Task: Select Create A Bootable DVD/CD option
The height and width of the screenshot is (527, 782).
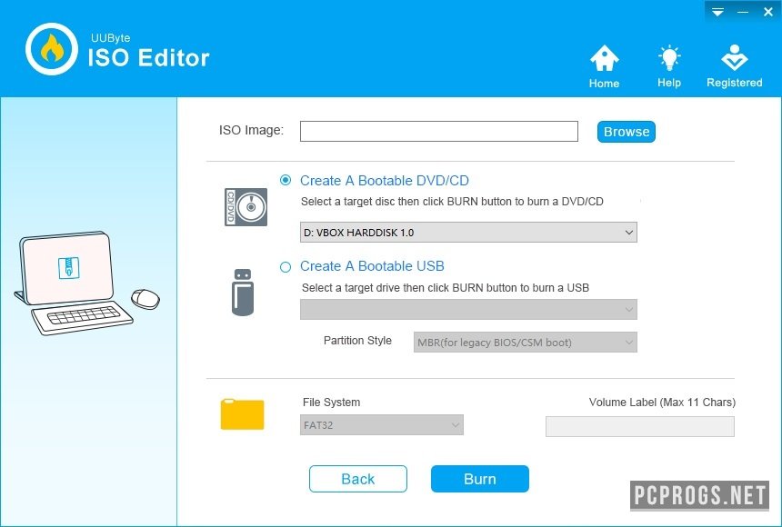Action: pos(286,180)
